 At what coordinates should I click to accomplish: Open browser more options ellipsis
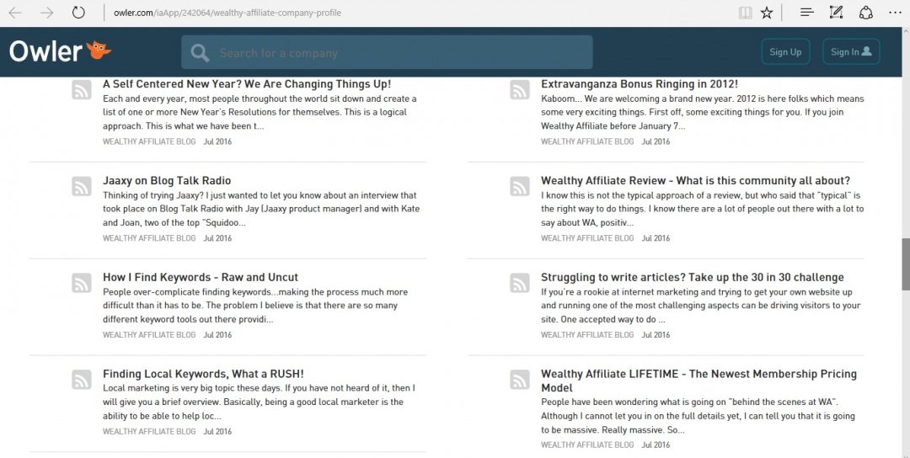[895, 12]
